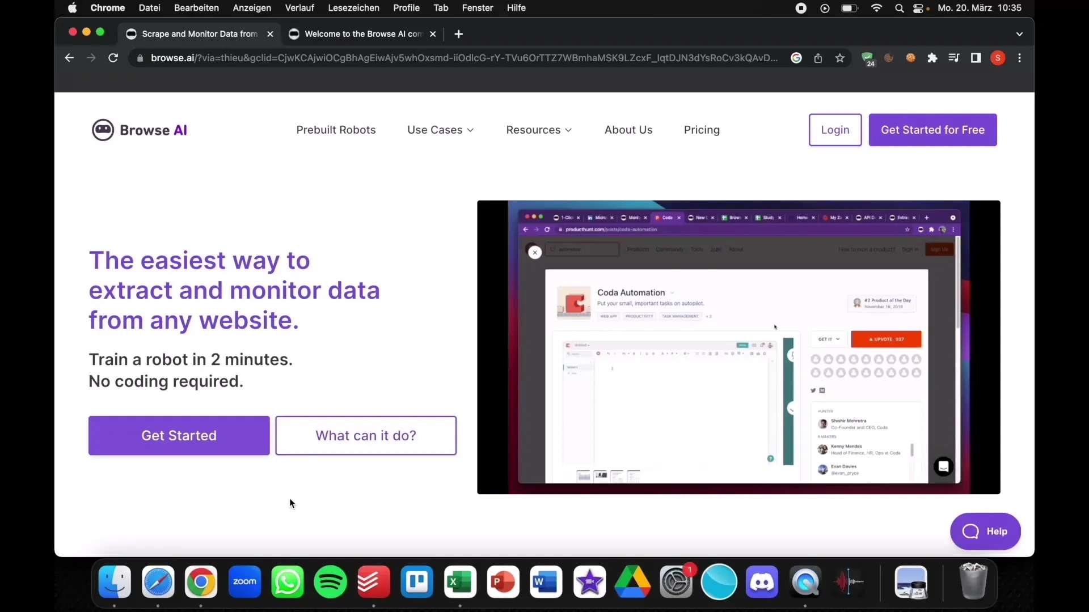Screen dimensions: 1089x612
Task: Launch Zoom from the dock
Action: pyautogui.click(x=244, y=581)
